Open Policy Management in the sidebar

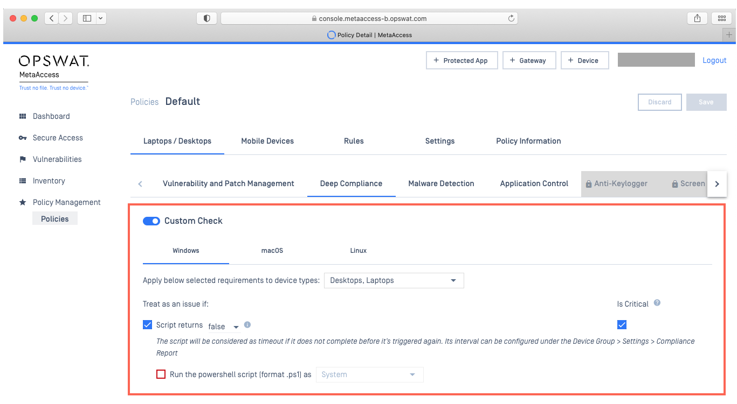coord(67,202)
